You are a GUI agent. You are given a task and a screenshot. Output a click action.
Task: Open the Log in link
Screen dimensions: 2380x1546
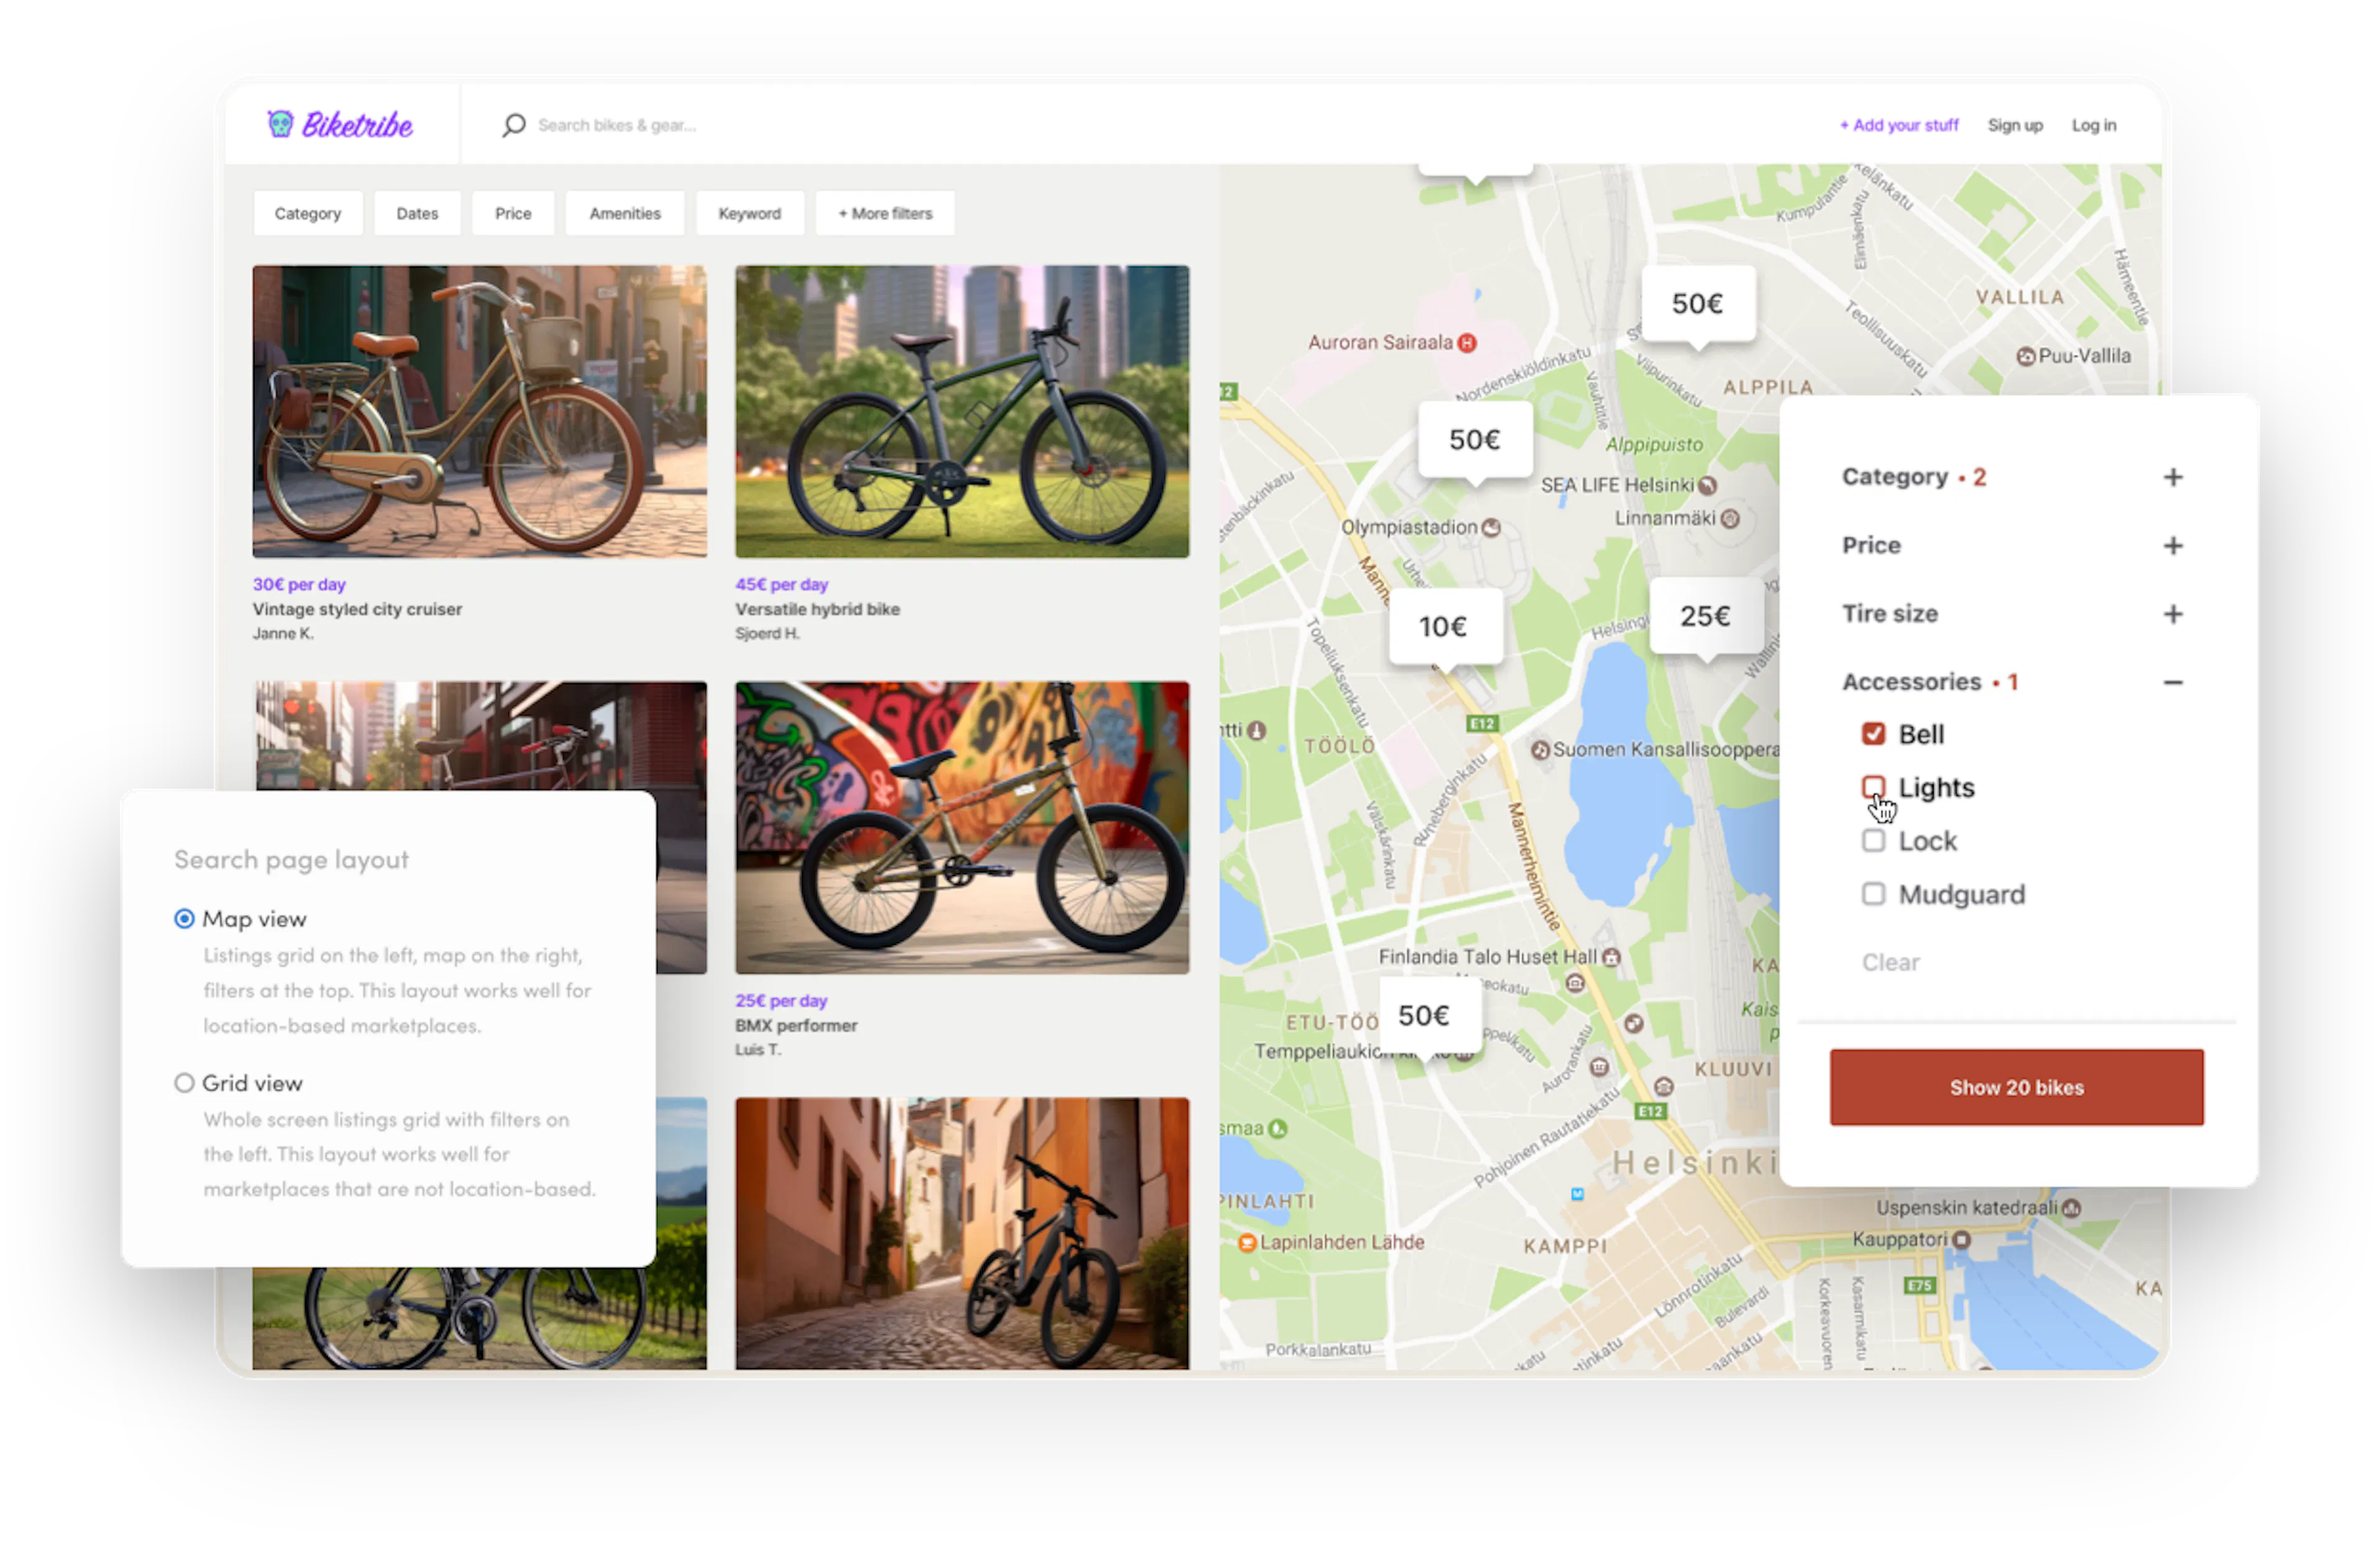point(2094,125)
